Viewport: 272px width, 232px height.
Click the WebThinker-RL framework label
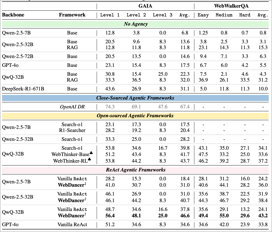(72, 161)
